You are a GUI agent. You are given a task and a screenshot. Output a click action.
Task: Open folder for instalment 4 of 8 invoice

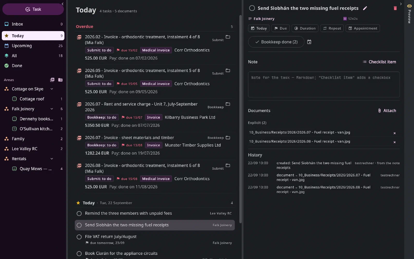[228, 37]
